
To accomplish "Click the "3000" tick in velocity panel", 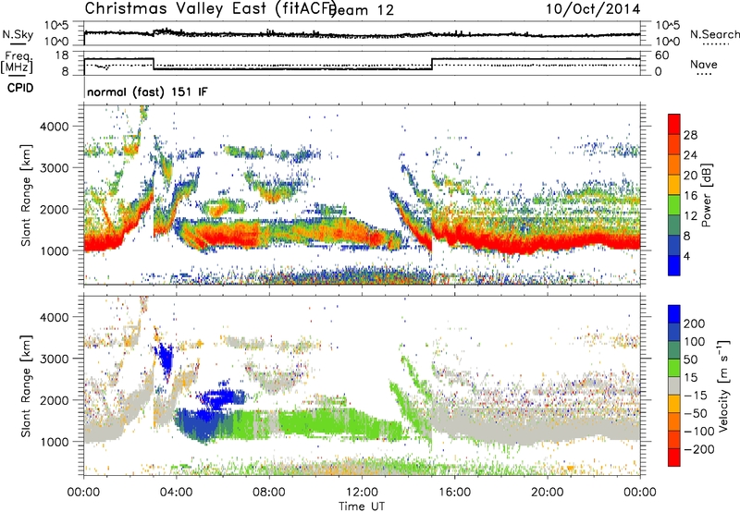I will click(55, 359).
